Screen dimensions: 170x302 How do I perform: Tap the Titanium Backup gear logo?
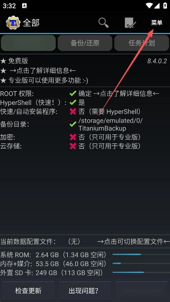pos(13,23)
